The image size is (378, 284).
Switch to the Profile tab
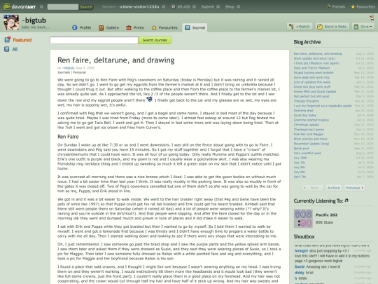pyautogui.click(x=82, y=27)
